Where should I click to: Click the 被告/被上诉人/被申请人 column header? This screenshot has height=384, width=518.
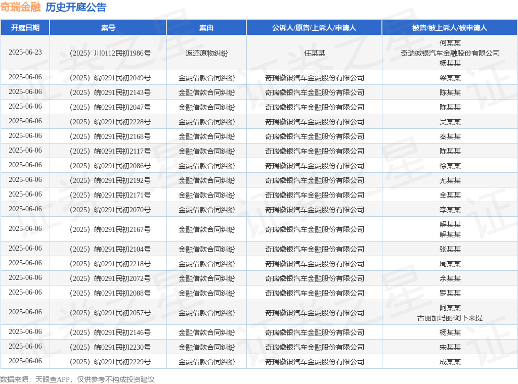450,28
